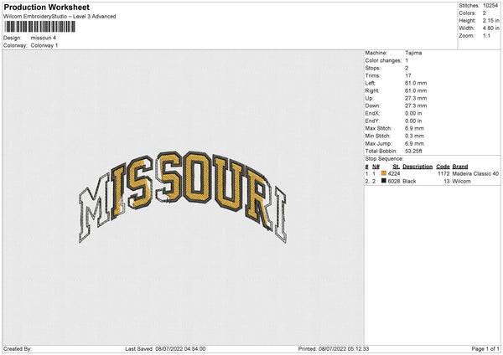
Task: Click the Brand column header
Action: point(460,167)
